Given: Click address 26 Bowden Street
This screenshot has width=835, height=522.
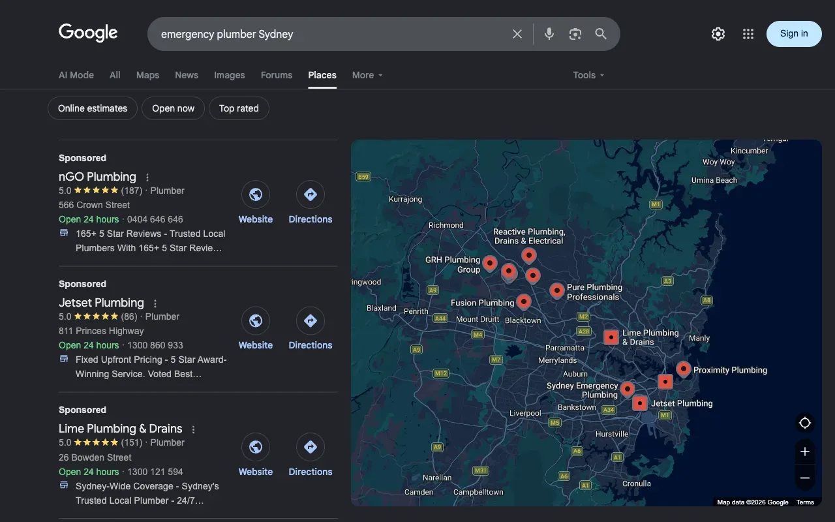Looking at the screenshot, I should tap(95, 457).
